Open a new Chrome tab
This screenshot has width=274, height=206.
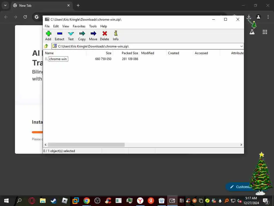[x=78, y=5]
